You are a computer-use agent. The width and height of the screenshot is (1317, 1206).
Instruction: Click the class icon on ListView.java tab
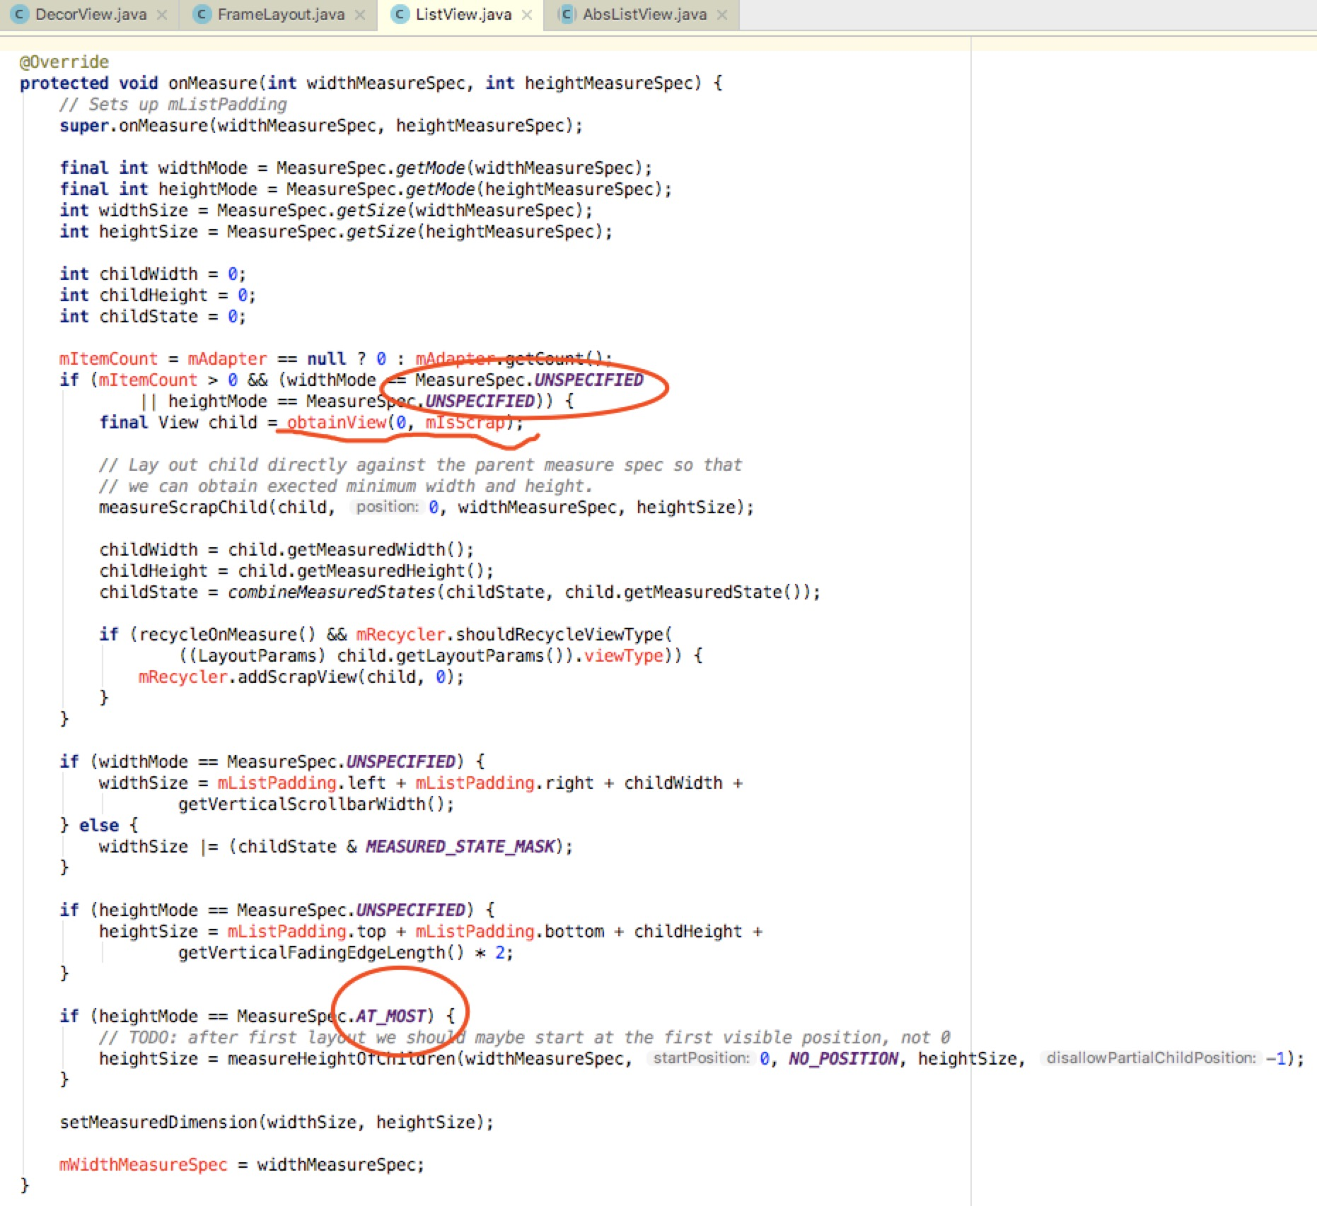click(400, 14)
